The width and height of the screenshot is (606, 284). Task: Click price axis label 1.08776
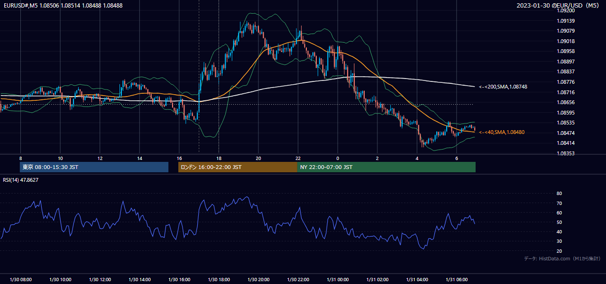click(566, 82)
